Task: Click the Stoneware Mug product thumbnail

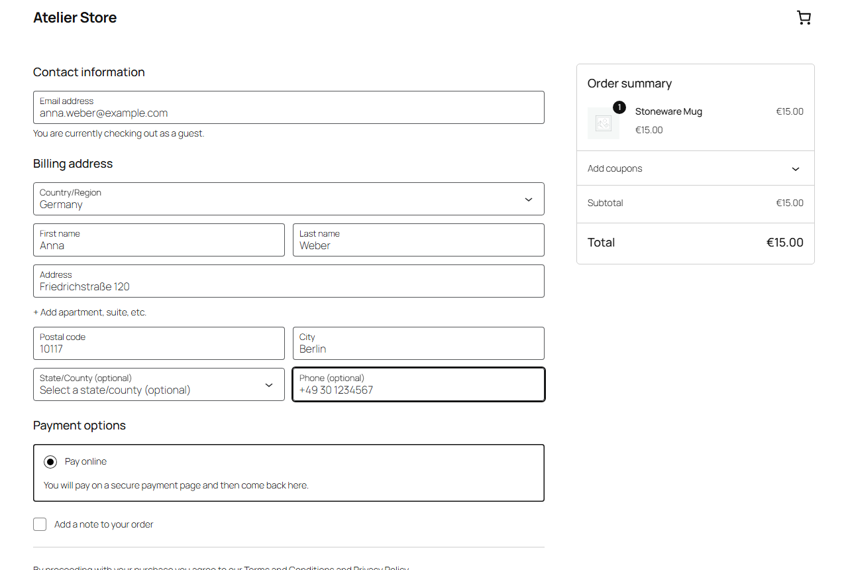Action: 604,123
